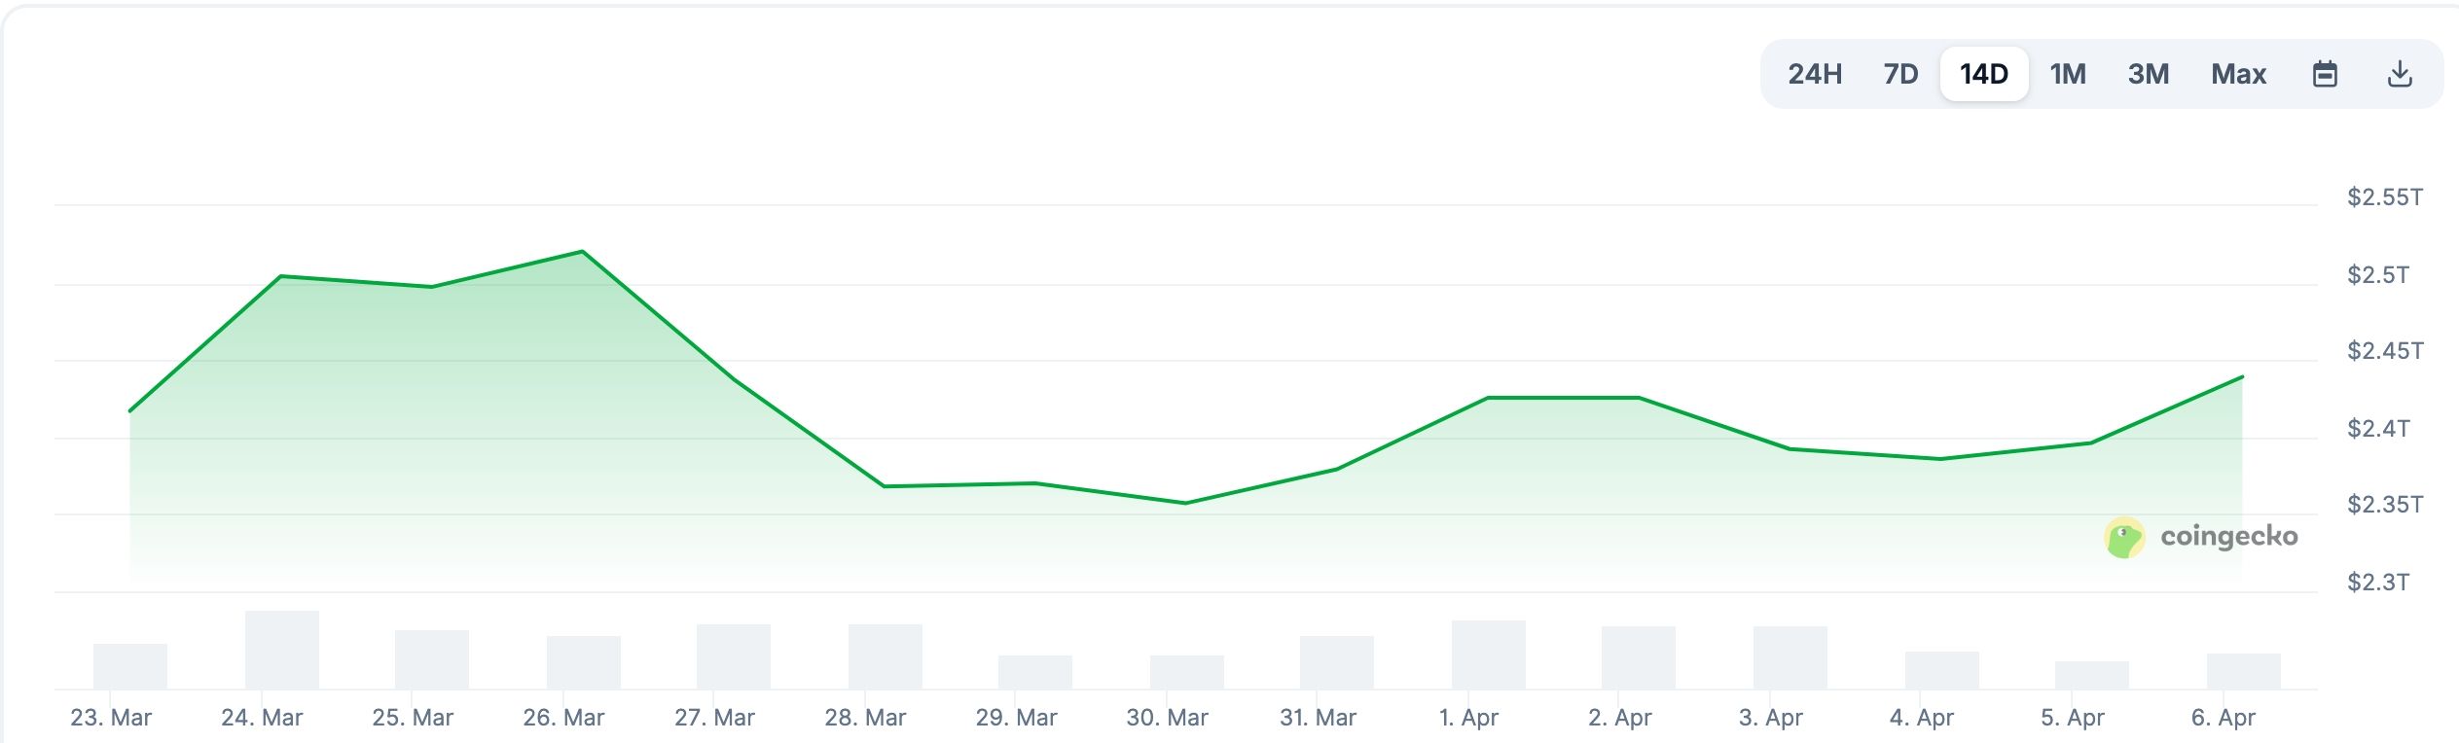This screenshot has height=743, width=2459.
Task: Click the chart download export icon
Action: (x=2400, y=73)
